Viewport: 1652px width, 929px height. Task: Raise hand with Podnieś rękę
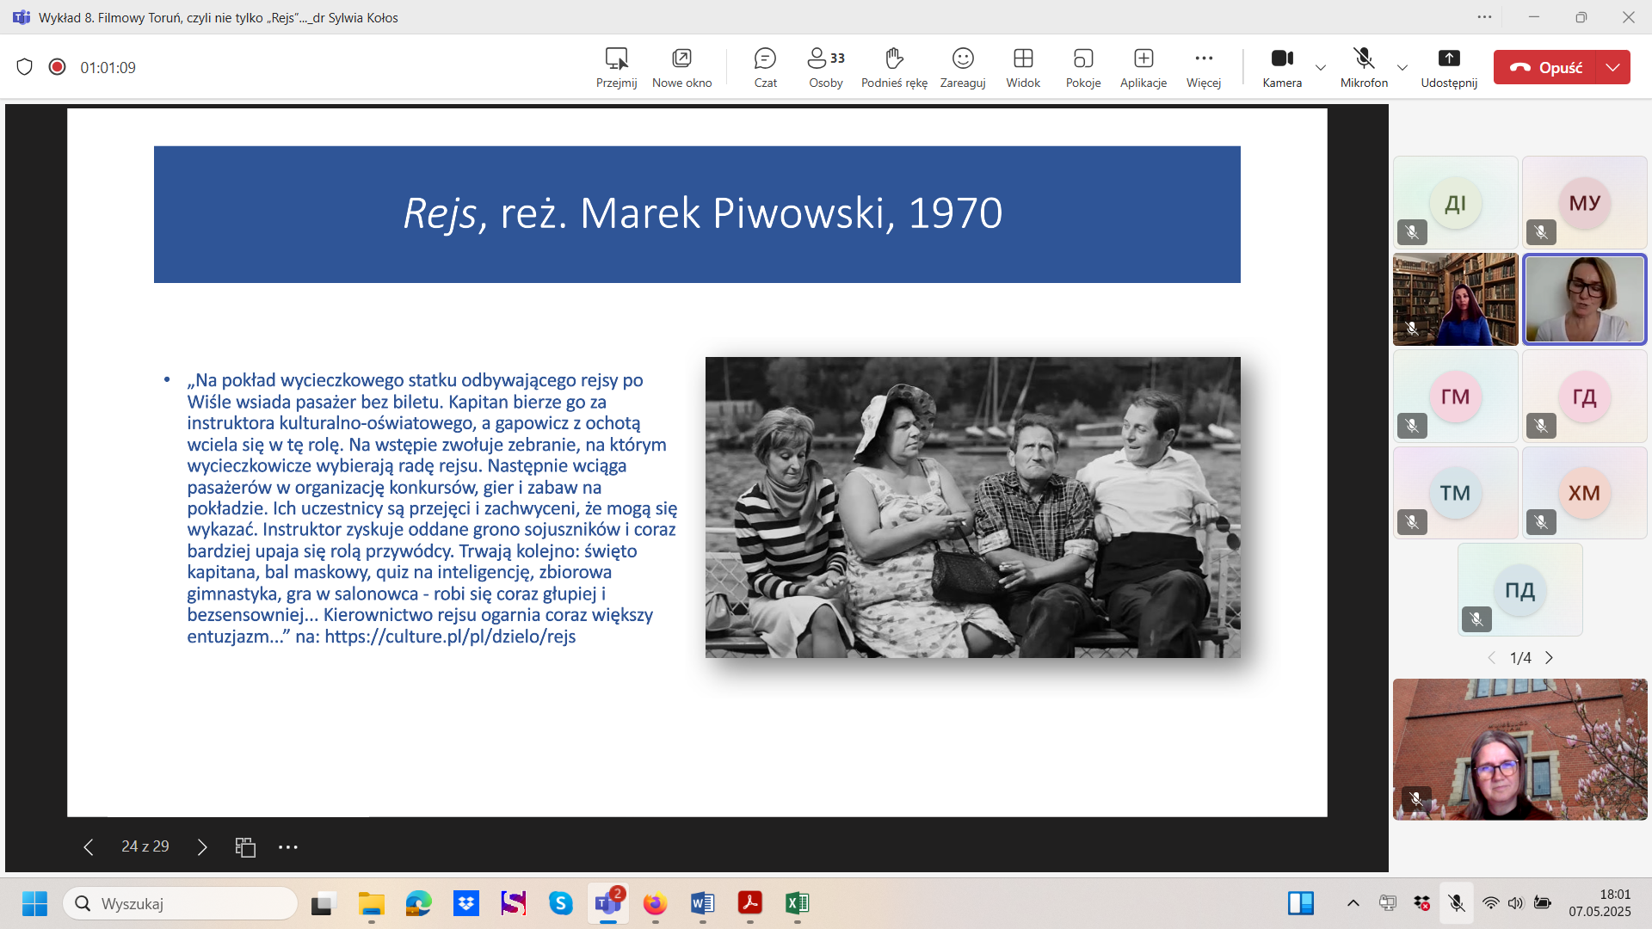click(894, 67)
